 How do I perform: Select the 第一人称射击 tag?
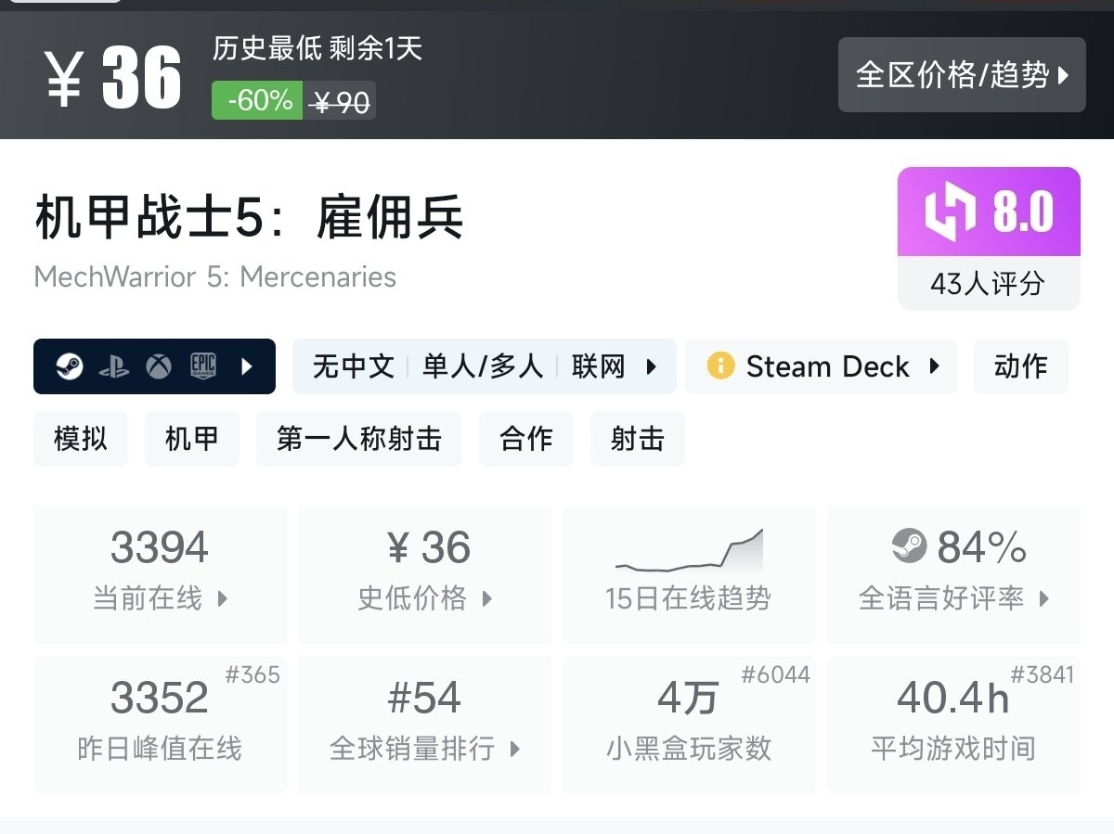[358, 439]
